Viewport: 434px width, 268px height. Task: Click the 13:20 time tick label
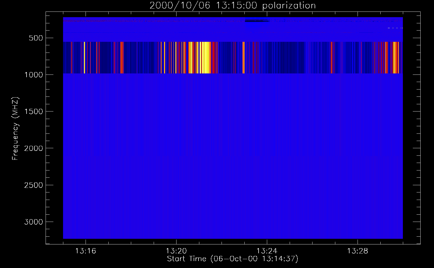176,251
